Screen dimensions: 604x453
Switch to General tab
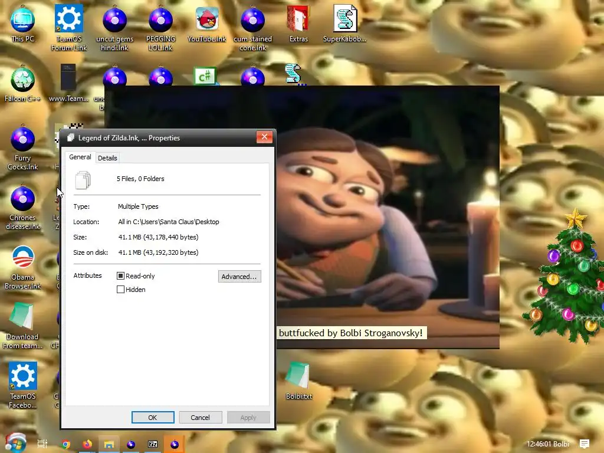[x=80, y=157]
